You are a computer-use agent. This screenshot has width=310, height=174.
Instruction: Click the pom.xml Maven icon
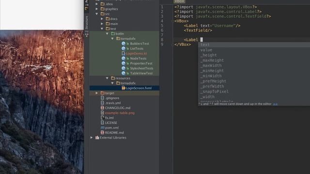pyautogui.click(x=102, y=128)
